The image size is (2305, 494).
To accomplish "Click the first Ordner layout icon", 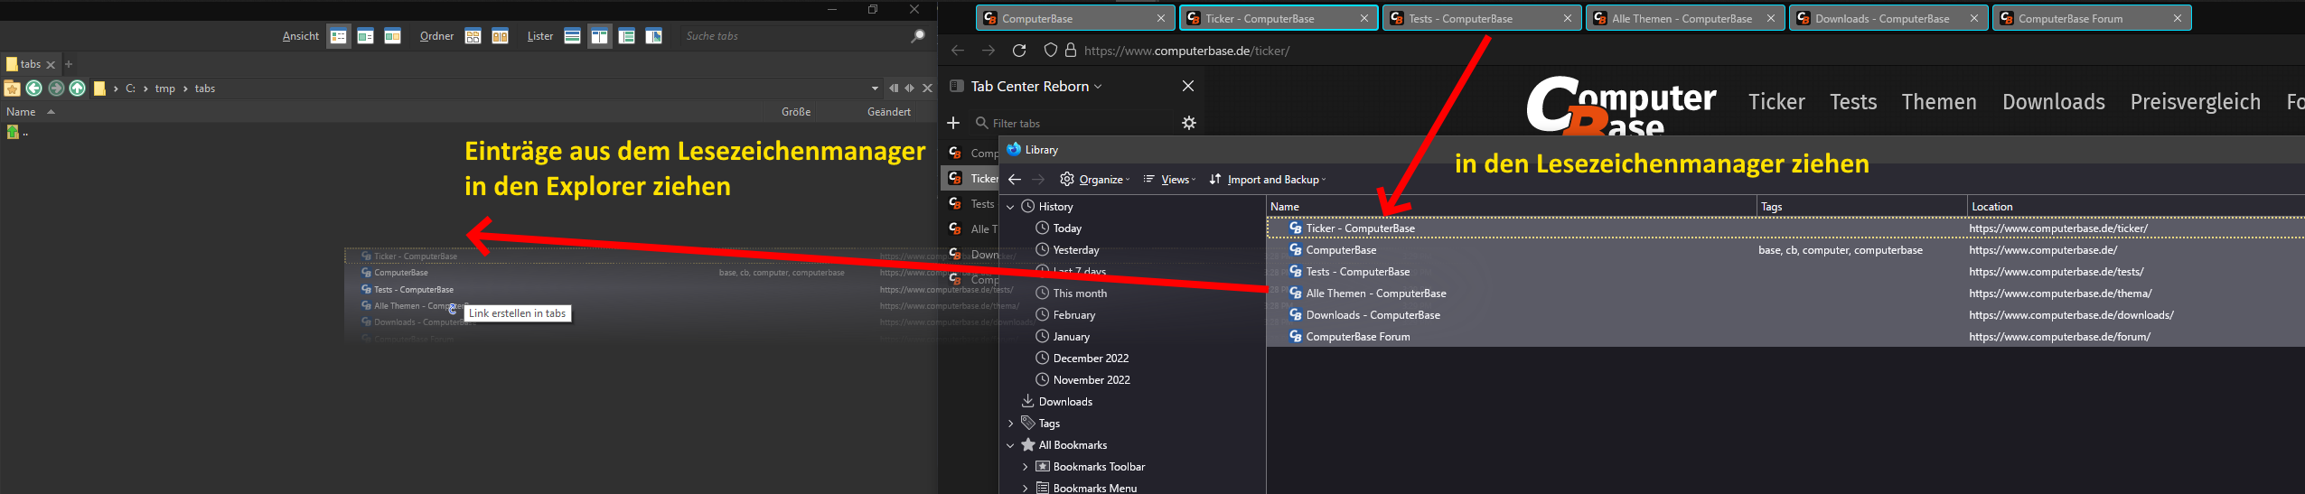I will (x=473, y=37).
